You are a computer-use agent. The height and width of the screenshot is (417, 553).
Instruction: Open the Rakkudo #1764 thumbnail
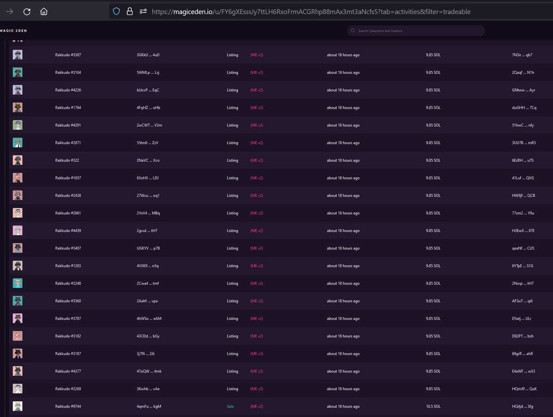click(18, 107)
